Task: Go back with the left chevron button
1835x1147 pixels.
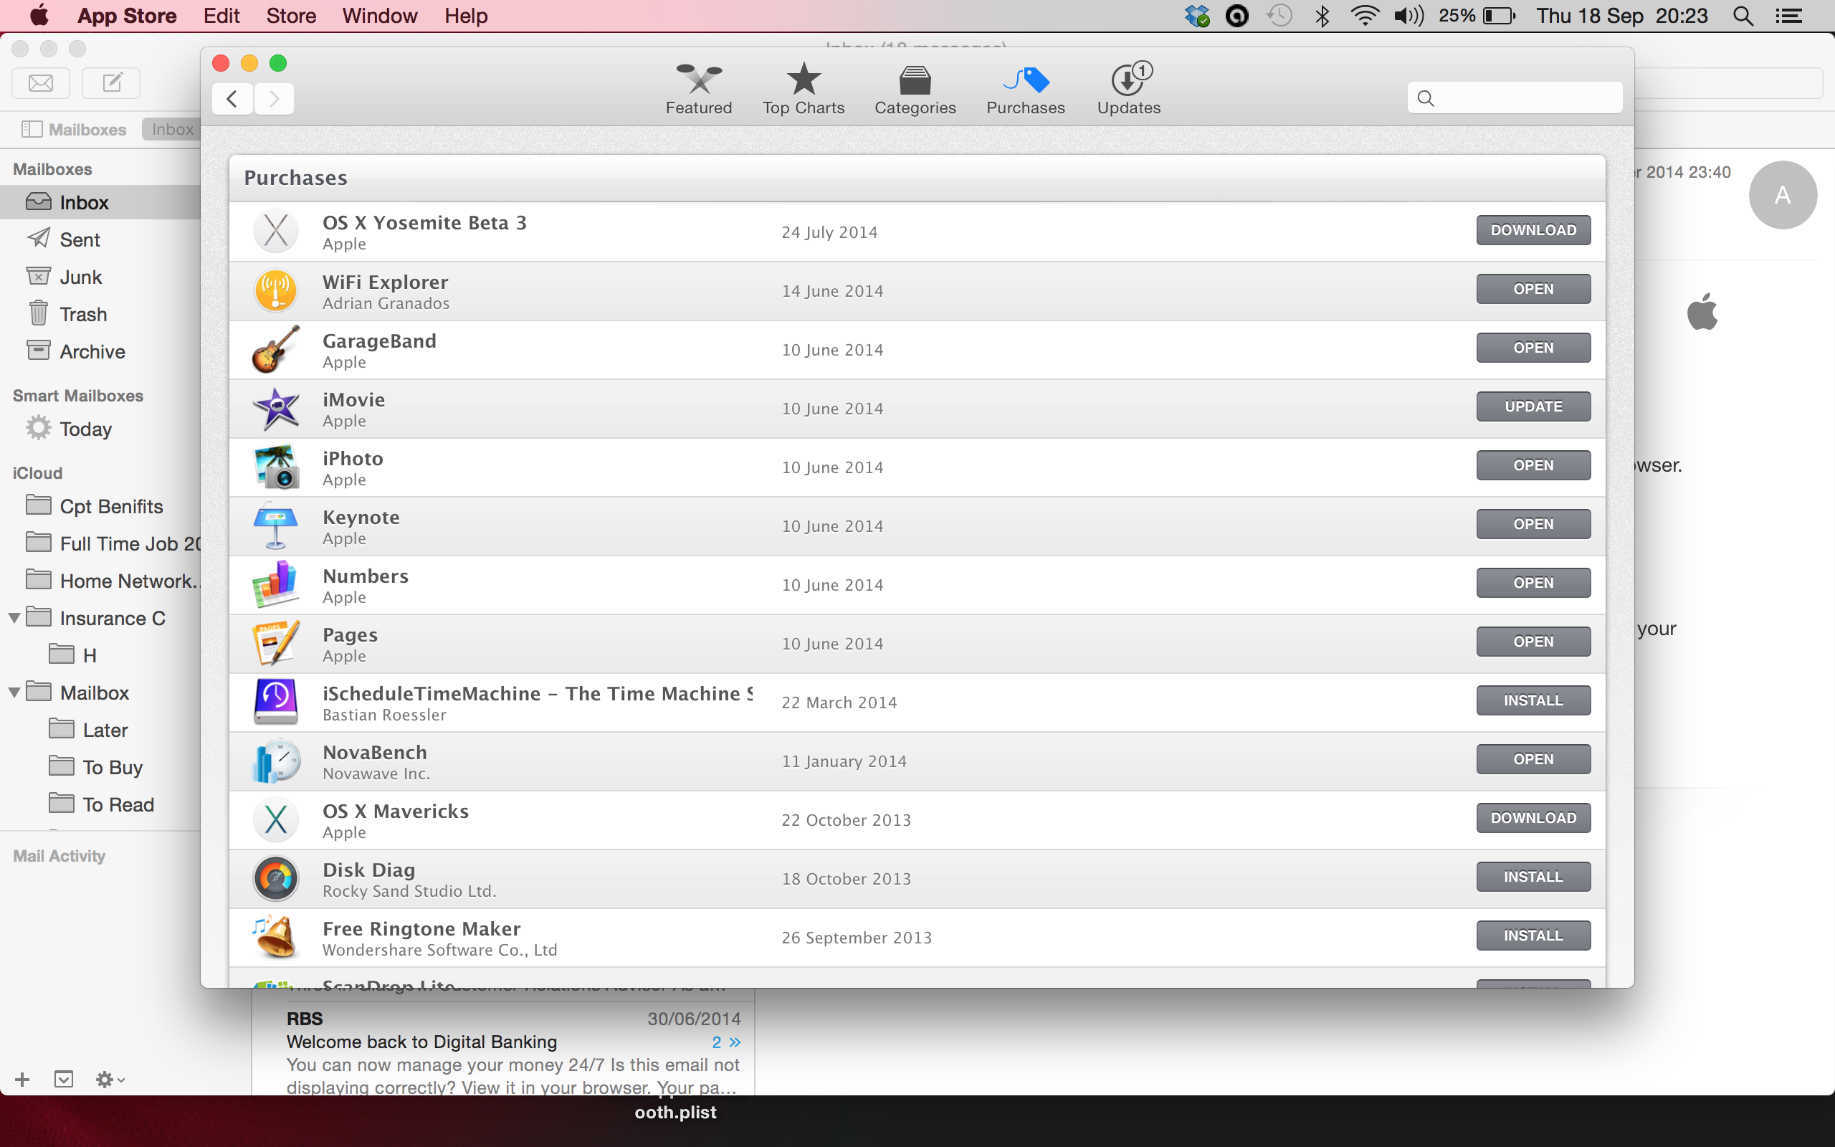Action: point(232,99)
